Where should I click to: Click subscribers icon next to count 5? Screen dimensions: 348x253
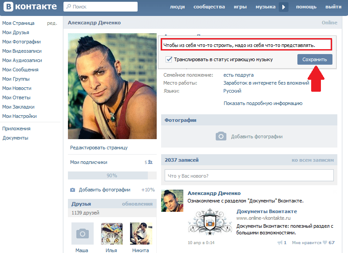150,162
